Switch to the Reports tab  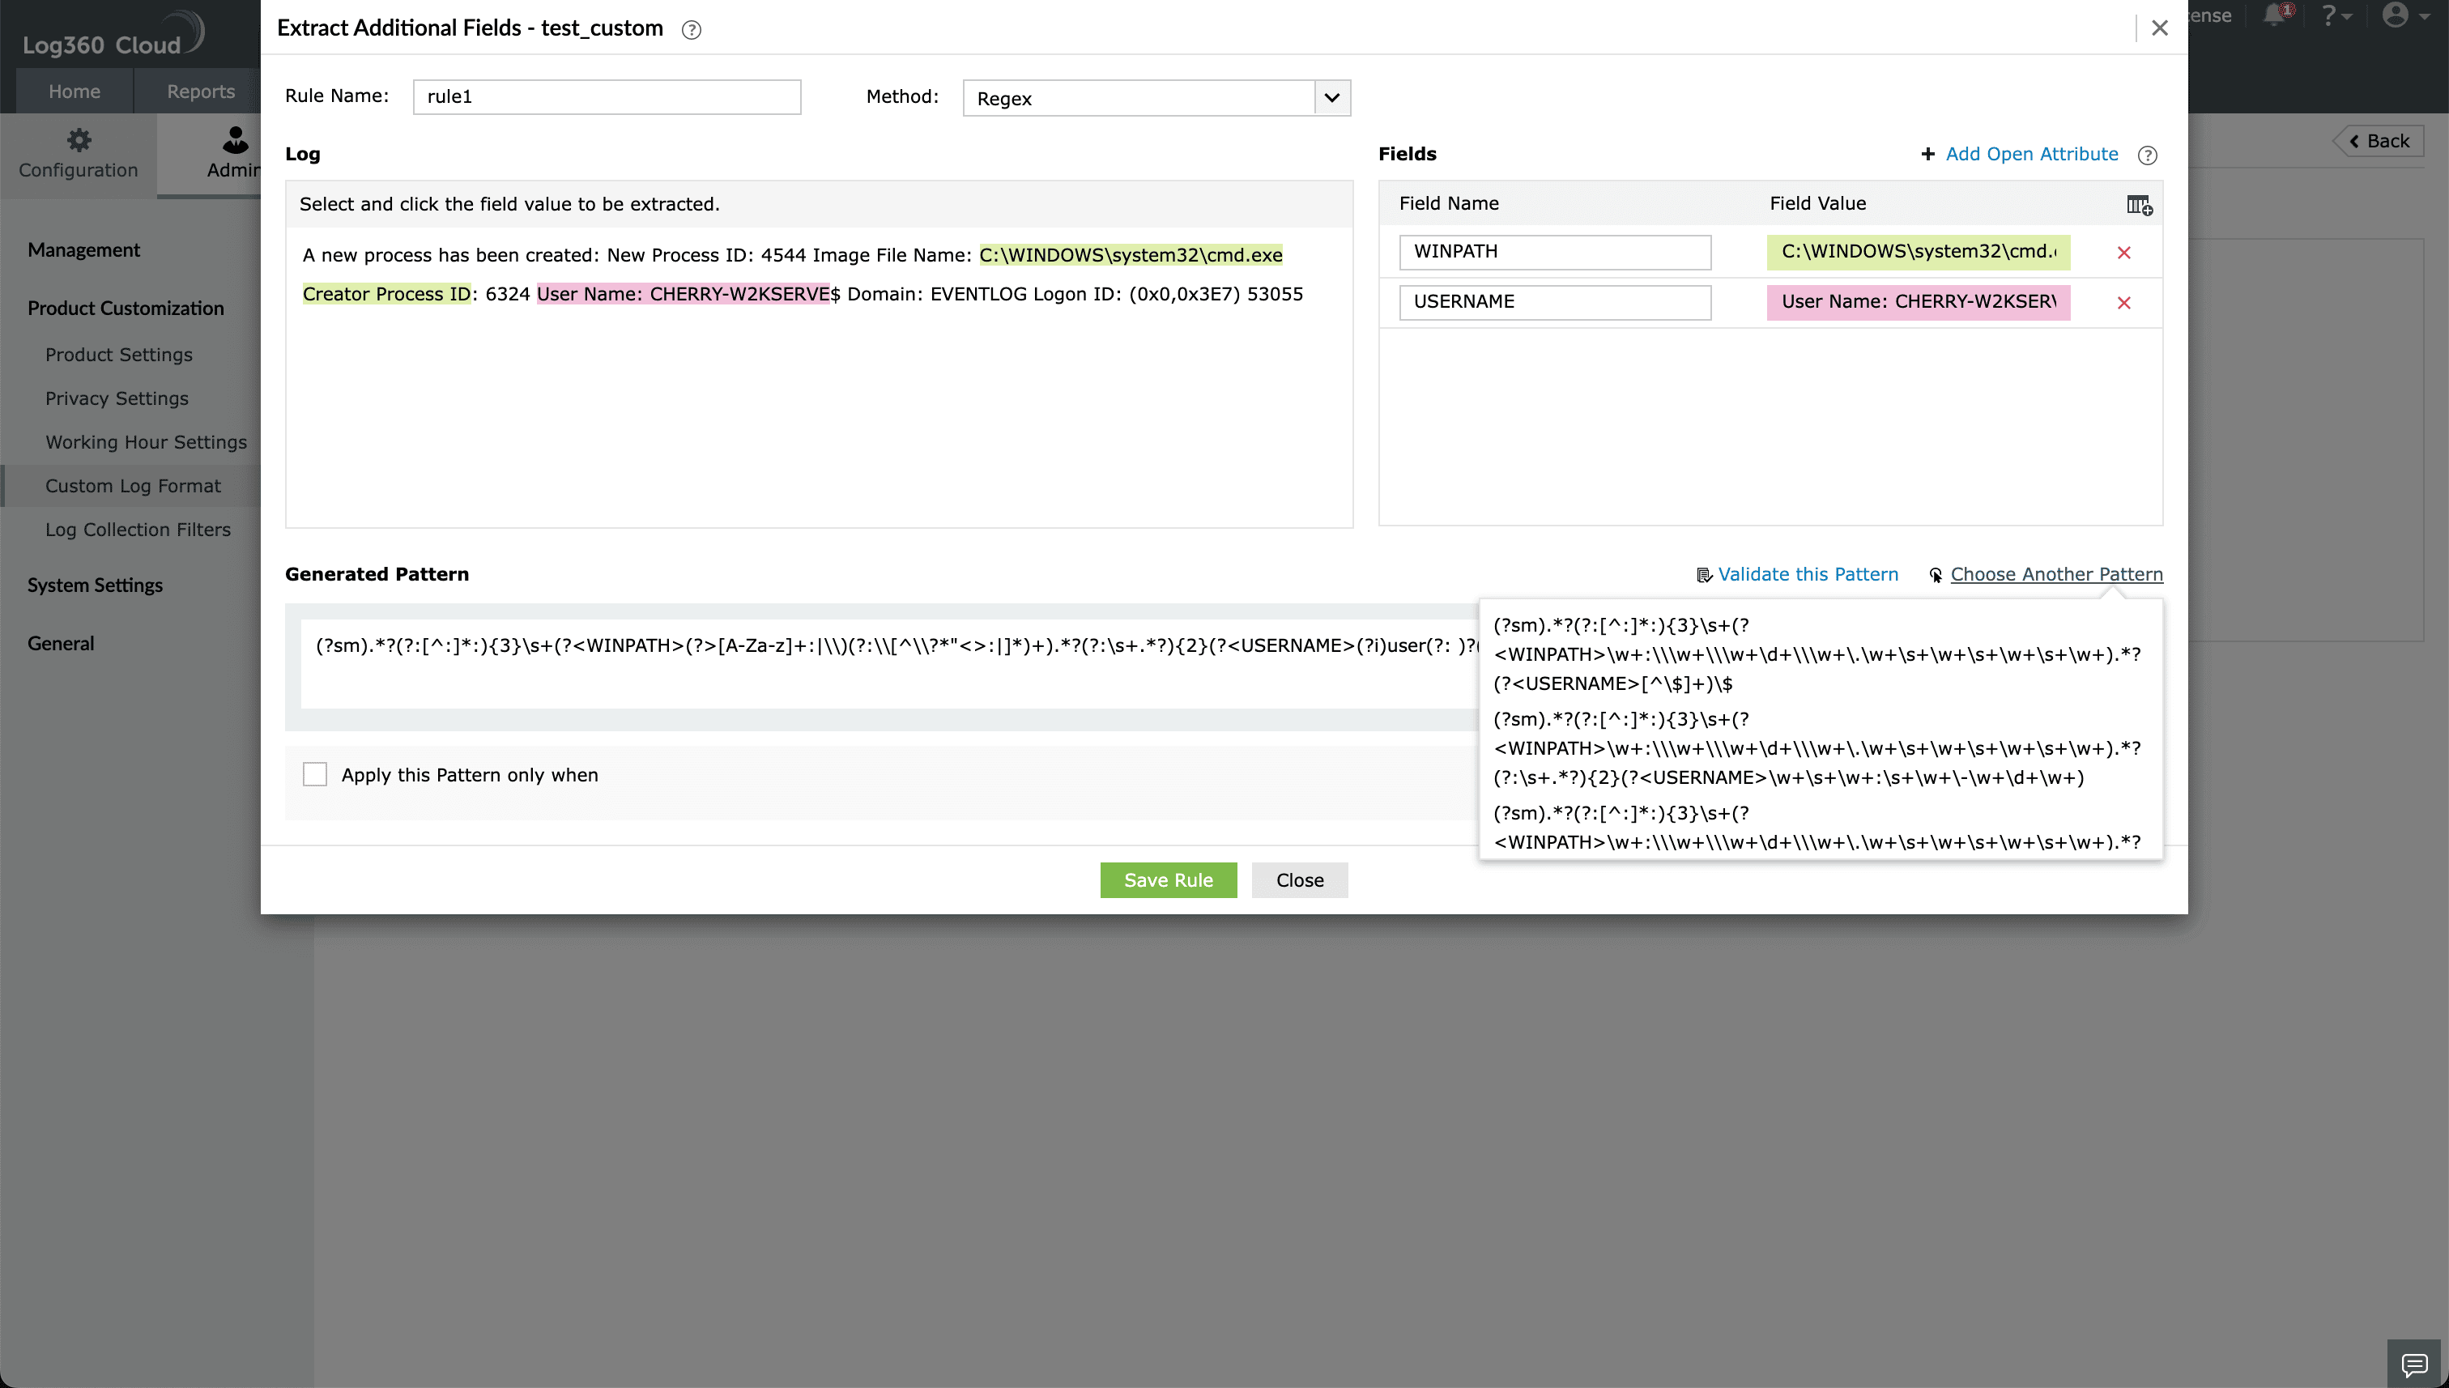(200, 92)
